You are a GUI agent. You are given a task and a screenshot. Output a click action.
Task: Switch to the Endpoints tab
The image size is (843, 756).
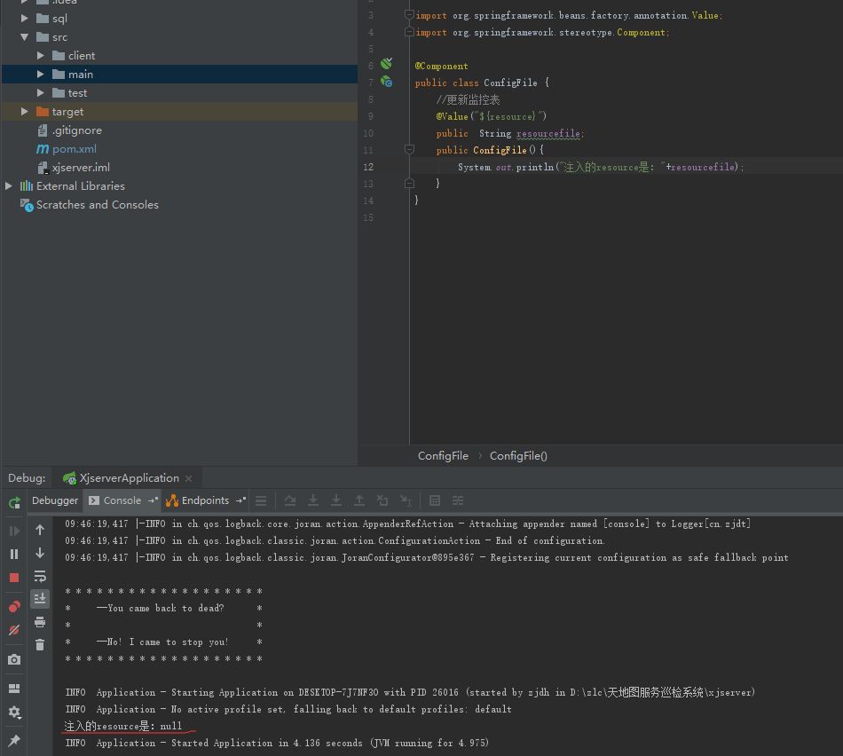click(x=205, y=500)
